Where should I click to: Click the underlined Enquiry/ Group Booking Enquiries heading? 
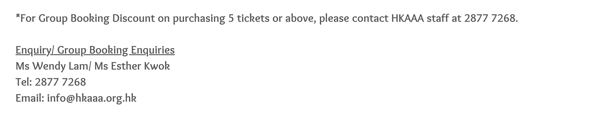[95, 50]
